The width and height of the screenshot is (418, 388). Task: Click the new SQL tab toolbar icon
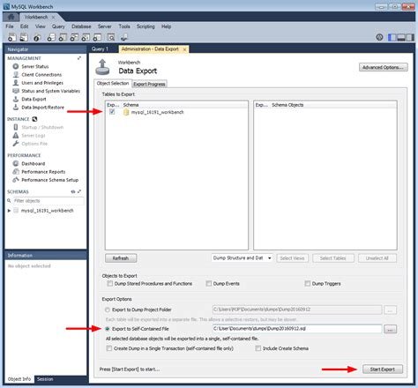click(12, 38)
